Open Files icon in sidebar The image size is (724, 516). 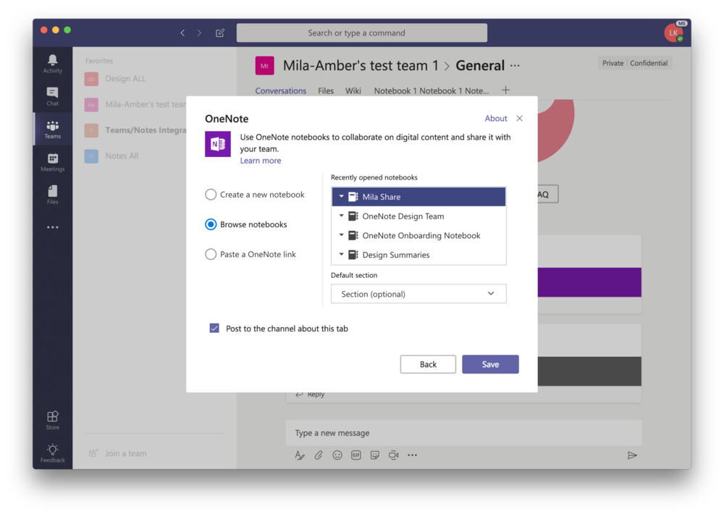(x=53, y=195)
